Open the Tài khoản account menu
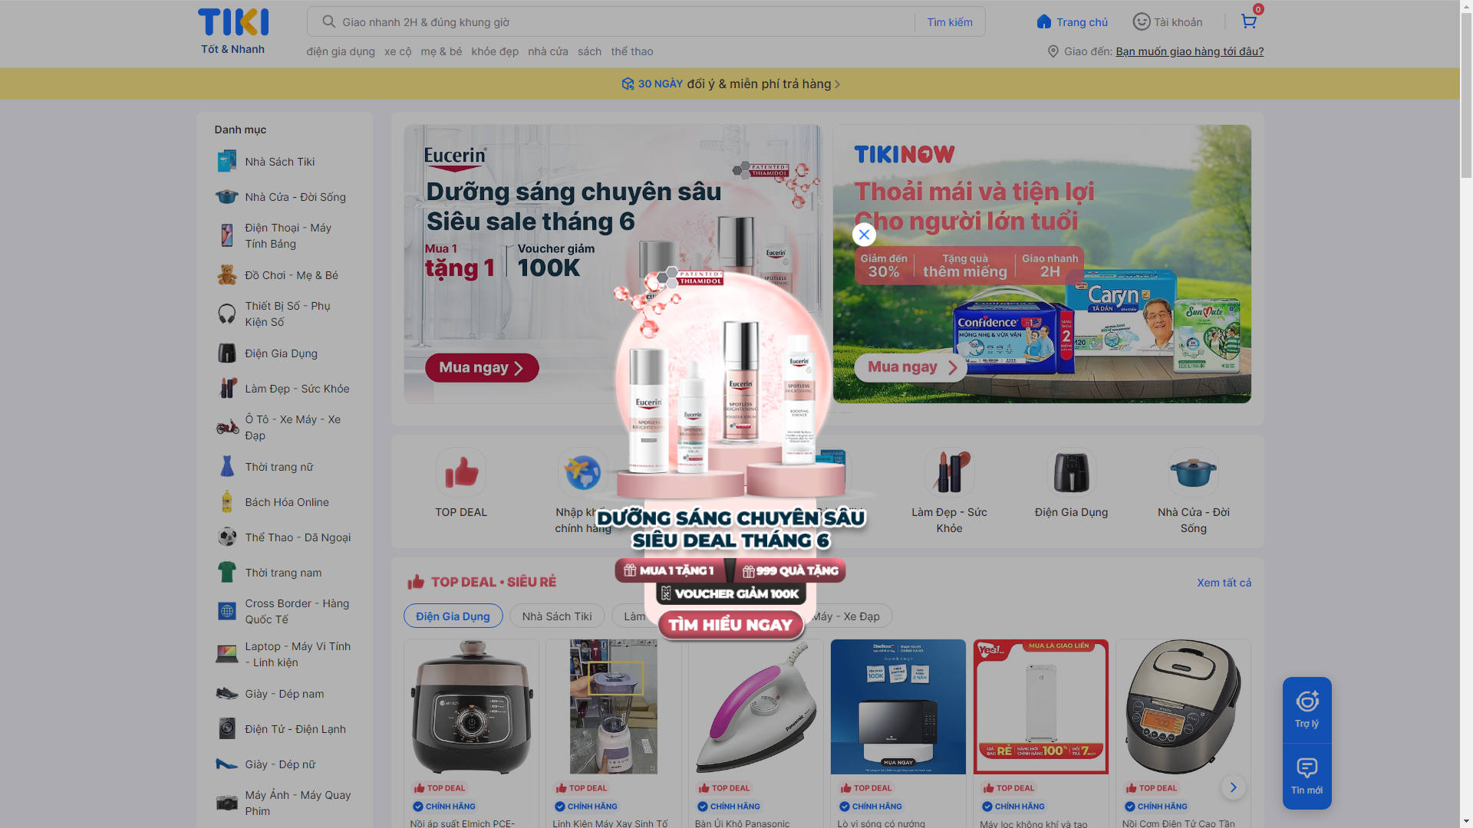This screenshot has width=1473, height=828. (x=1168, y=21)
